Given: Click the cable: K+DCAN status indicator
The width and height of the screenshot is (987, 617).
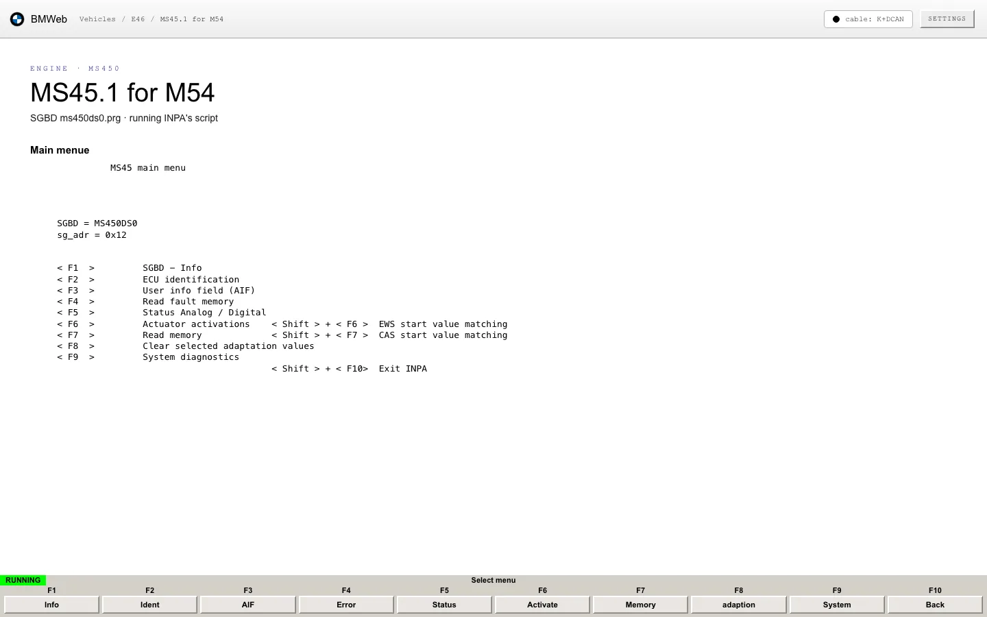Looking at the screenshot, I should pyautogui.click(x=868, y=19).
